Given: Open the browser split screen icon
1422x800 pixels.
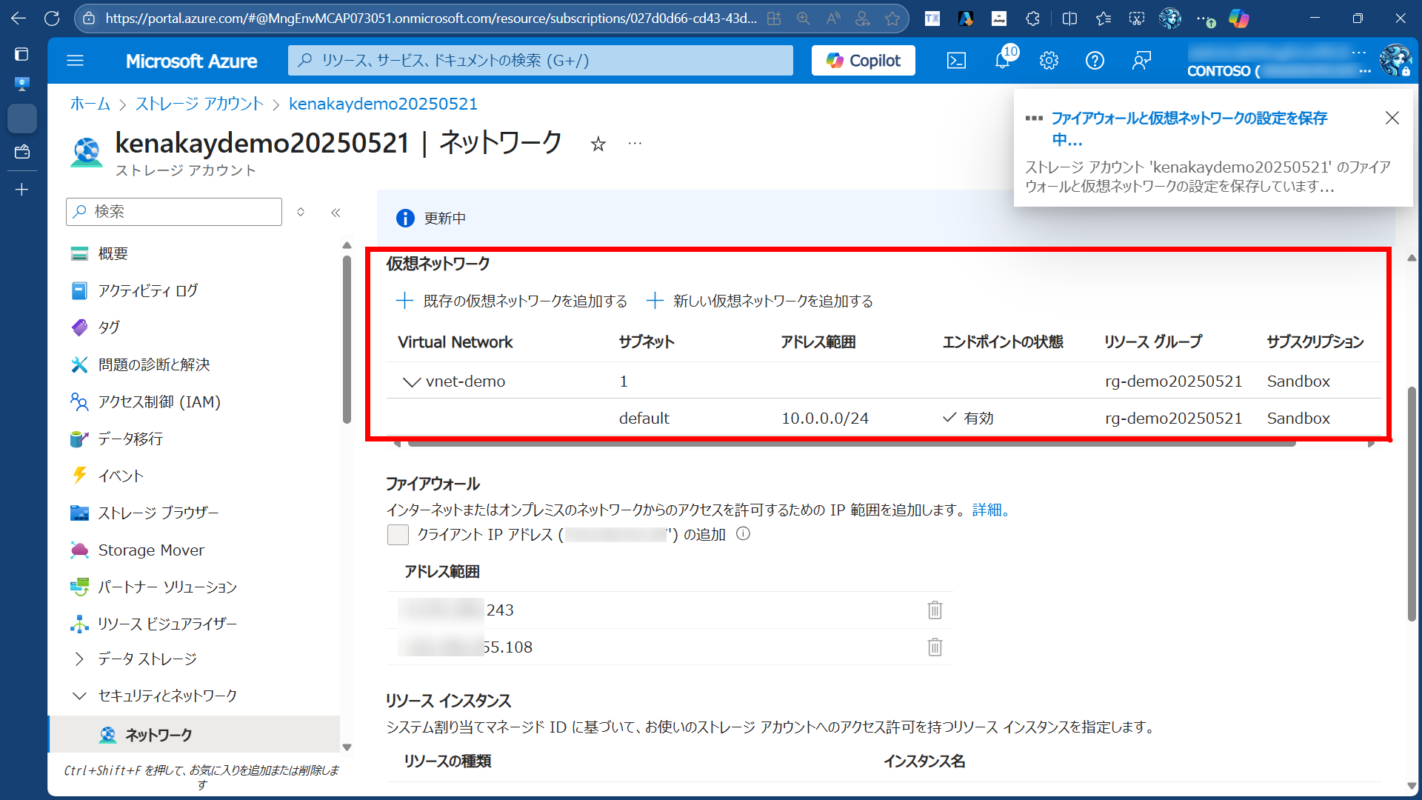Looking at the screenshot, I should point(1069,19).
